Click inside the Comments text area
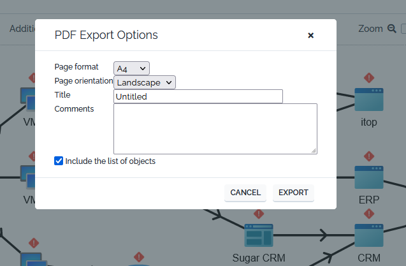This screenshot has width=406, height=266. pyautogui.click(x=215, y=128)
